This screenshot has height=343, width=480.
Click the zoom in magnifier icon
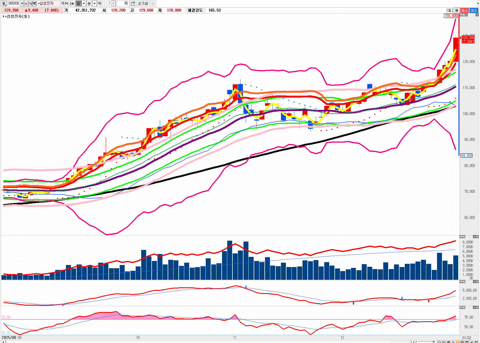pyautogui.click(x=444, y=342)
